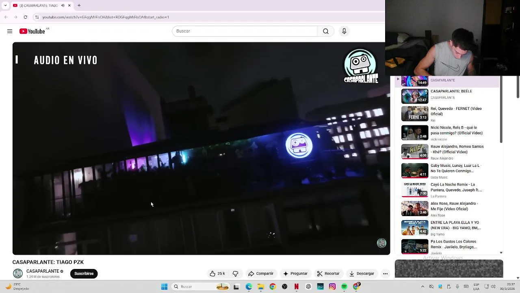Open Netflix from taskbar
The image size is (520, 293).
[297, 287]
